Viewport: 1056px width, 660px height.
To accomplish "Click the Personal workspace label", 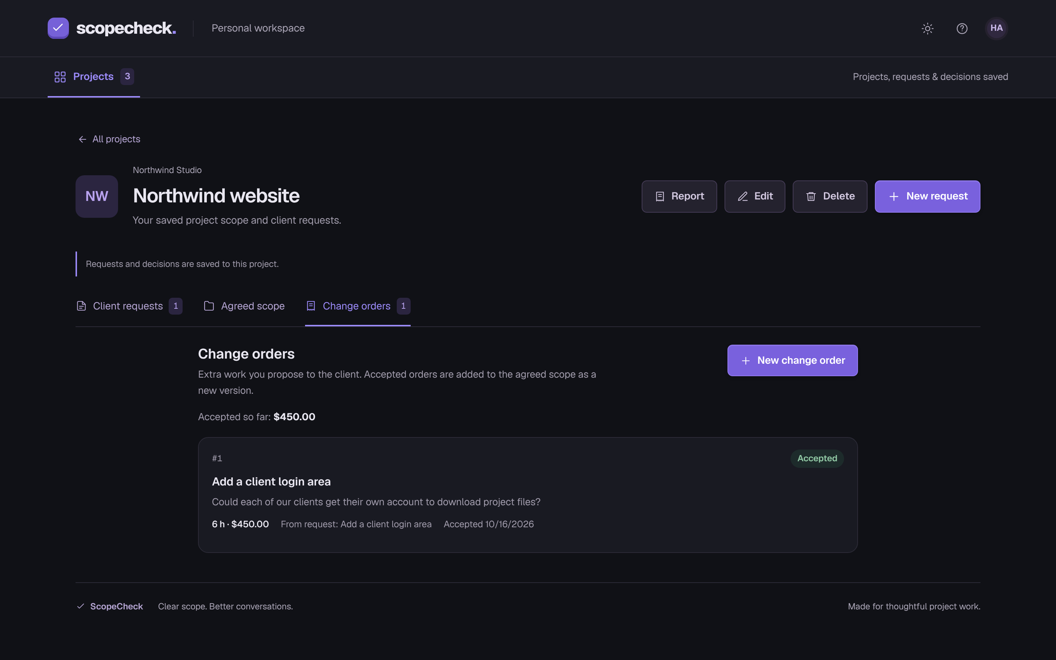I will (x=258, y=28).
